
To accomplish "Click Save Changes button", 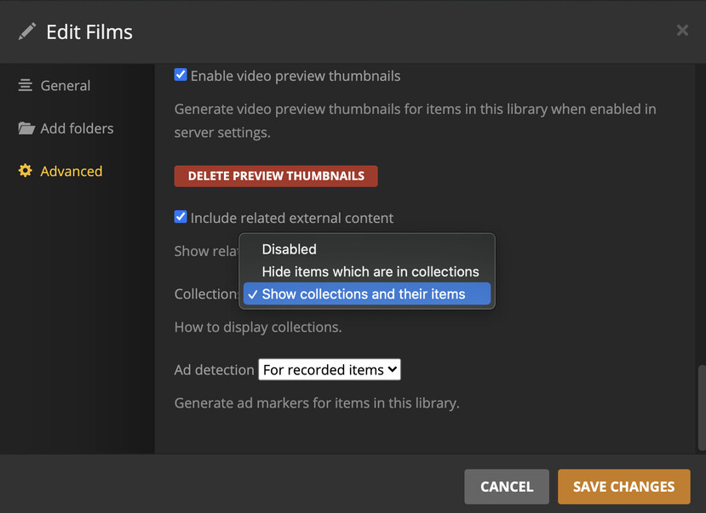I will point(623,487).
